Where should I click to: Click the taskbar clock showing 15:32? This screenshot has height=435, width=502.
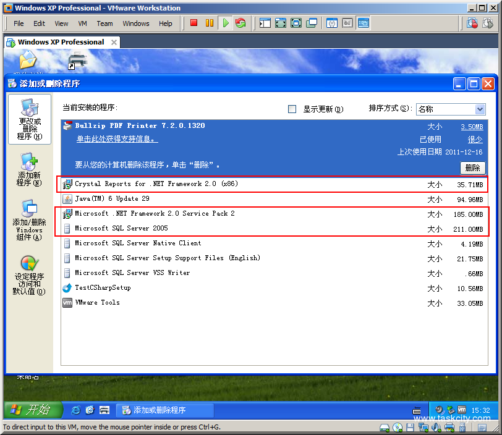[480, 410]
